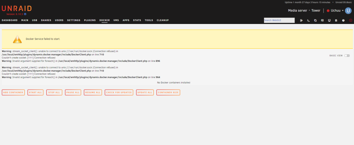Click the Start All button
The image size is (354, 145).
35,92
